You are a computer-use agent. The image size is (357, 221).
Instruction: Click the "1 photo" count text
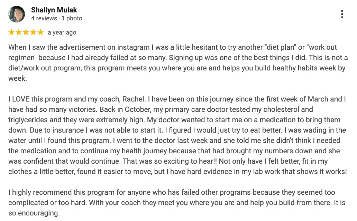(x=72, y=18)
